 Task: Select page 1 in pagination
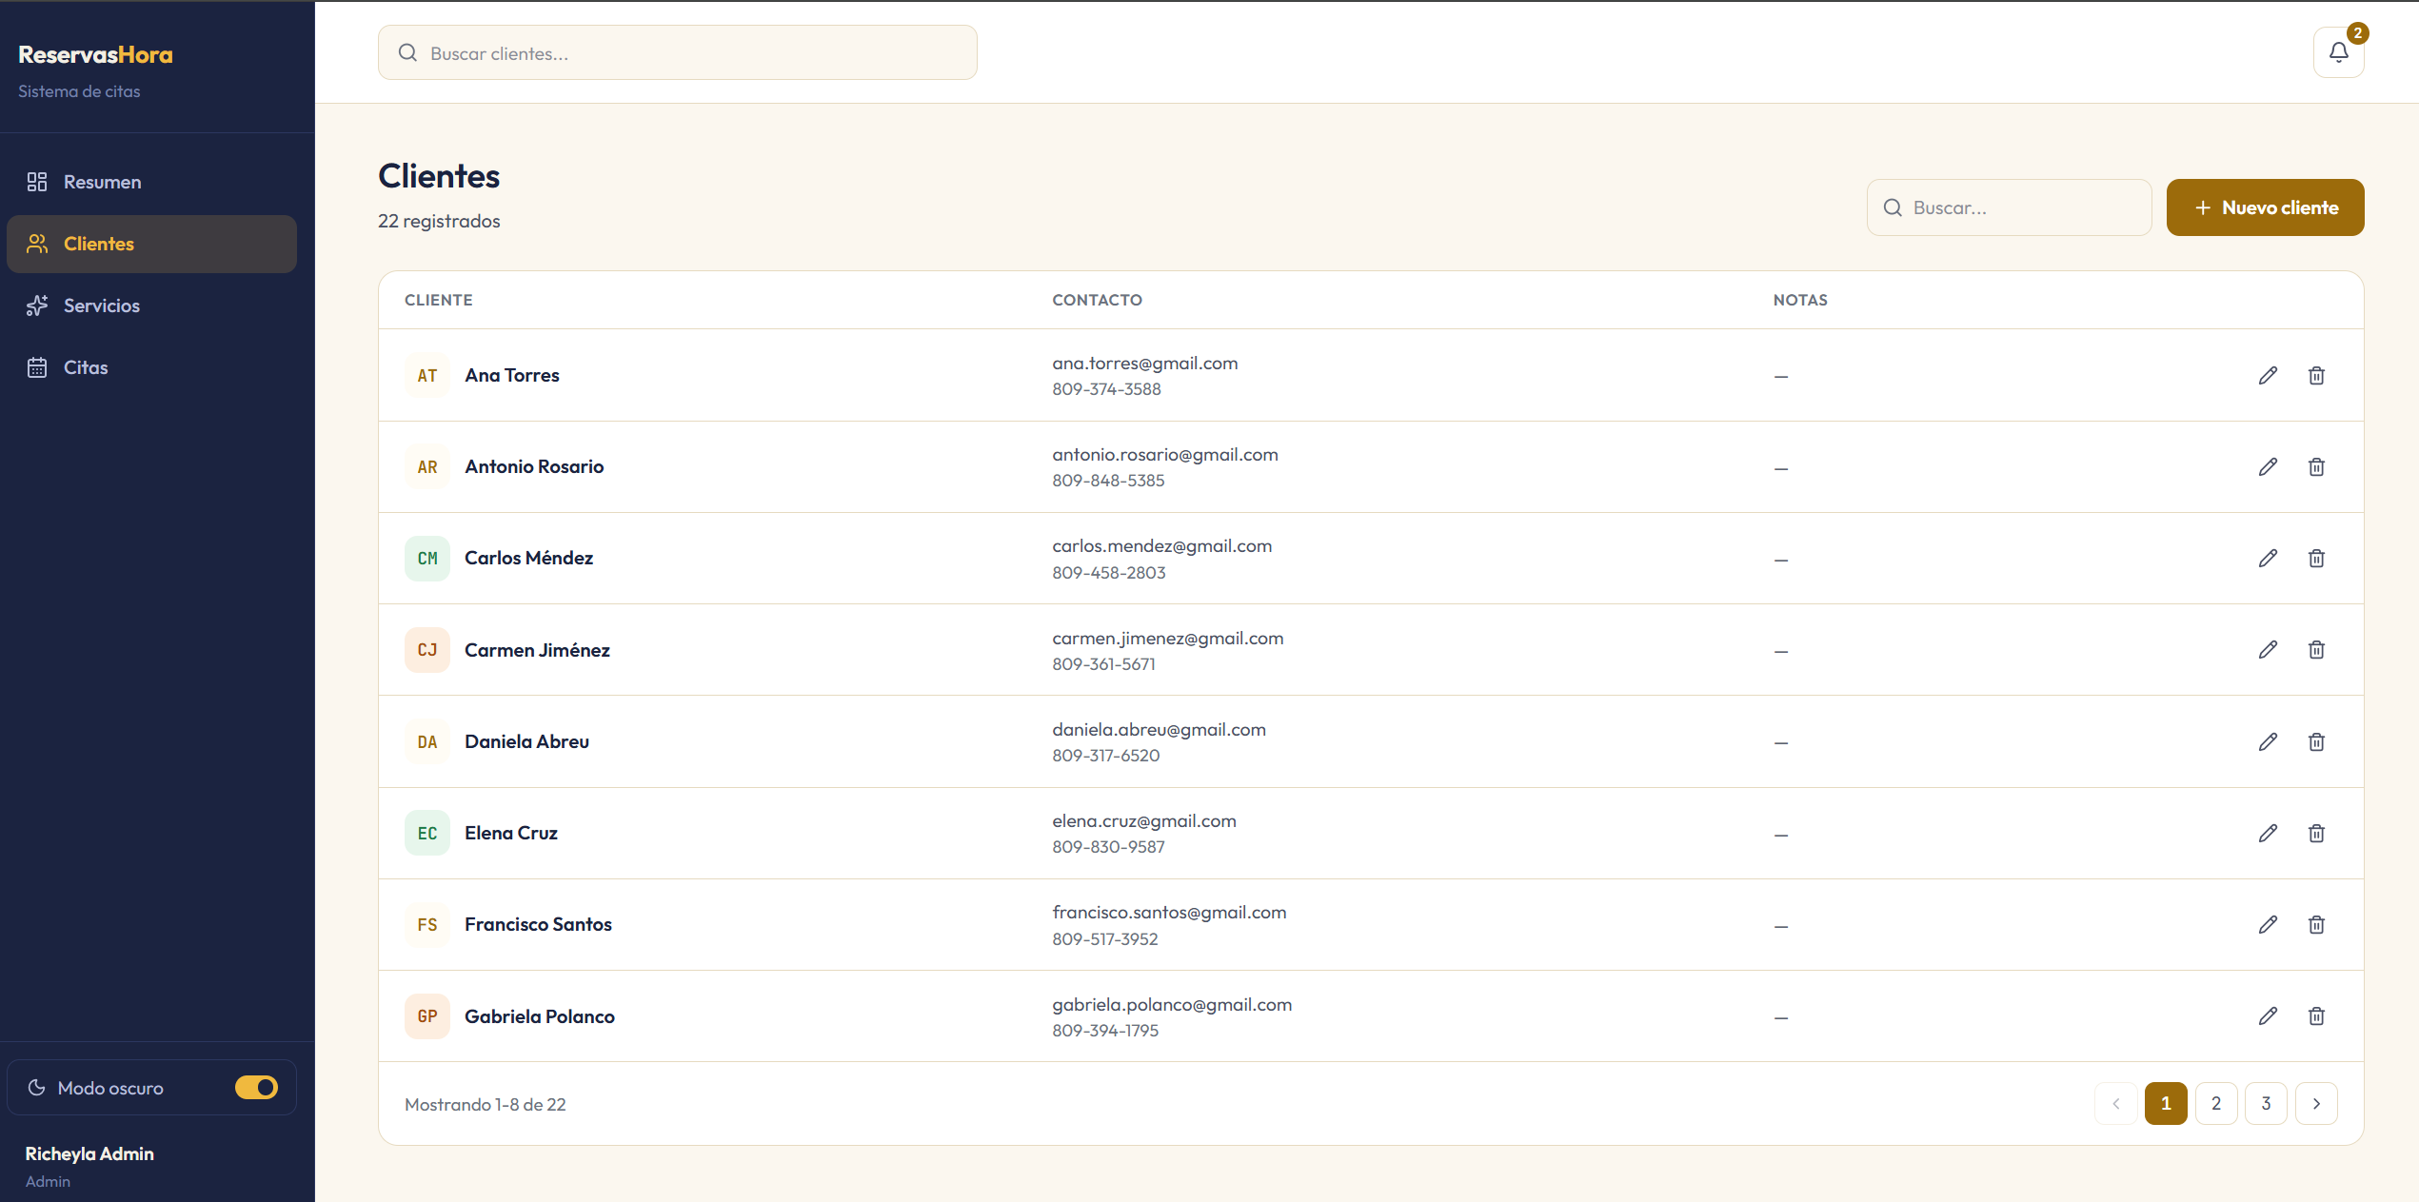2166,1103
